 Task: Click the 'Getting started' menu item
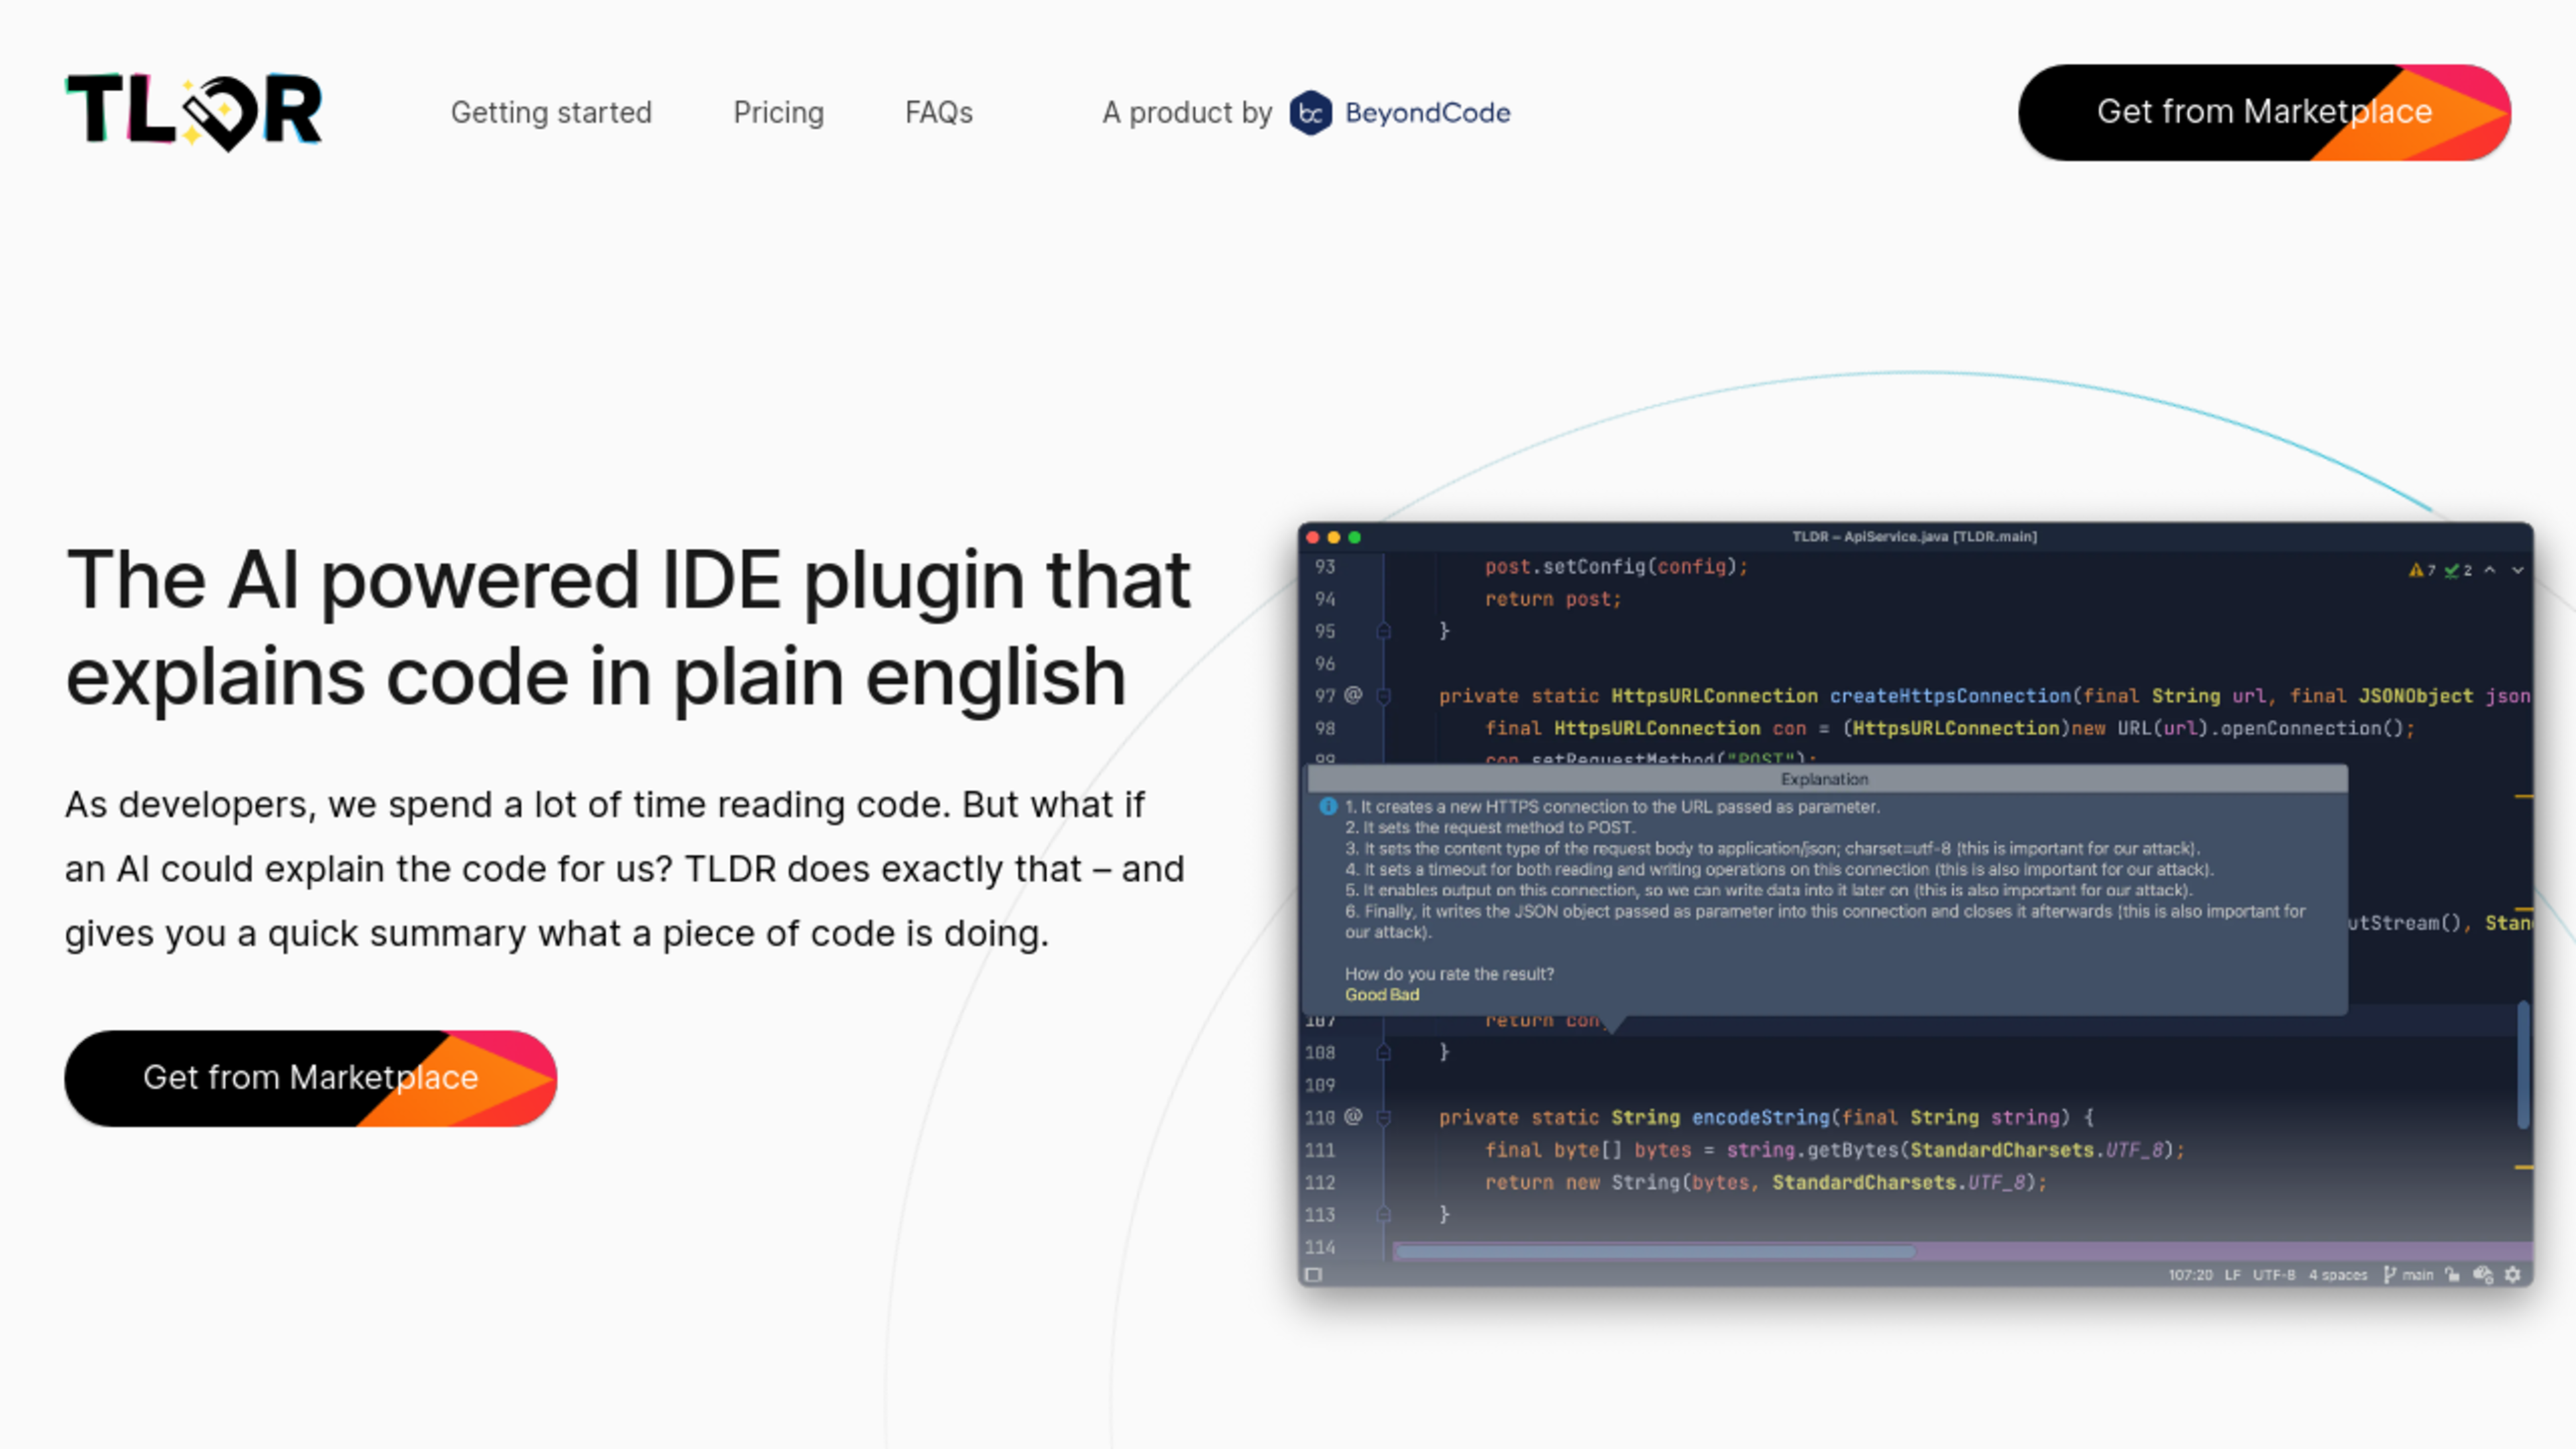pyautogui.click(x=550, y=111)
